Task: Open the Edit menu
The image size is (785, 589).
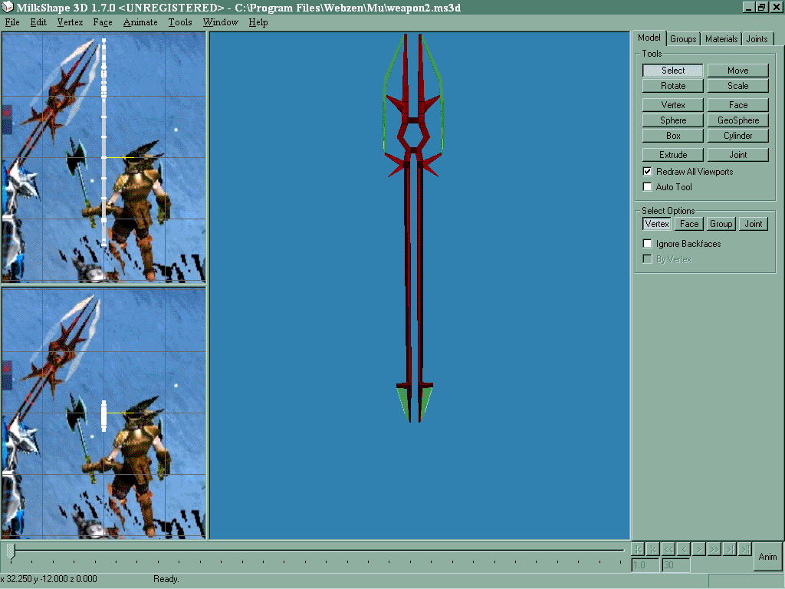Action: [x=38, y=22]
